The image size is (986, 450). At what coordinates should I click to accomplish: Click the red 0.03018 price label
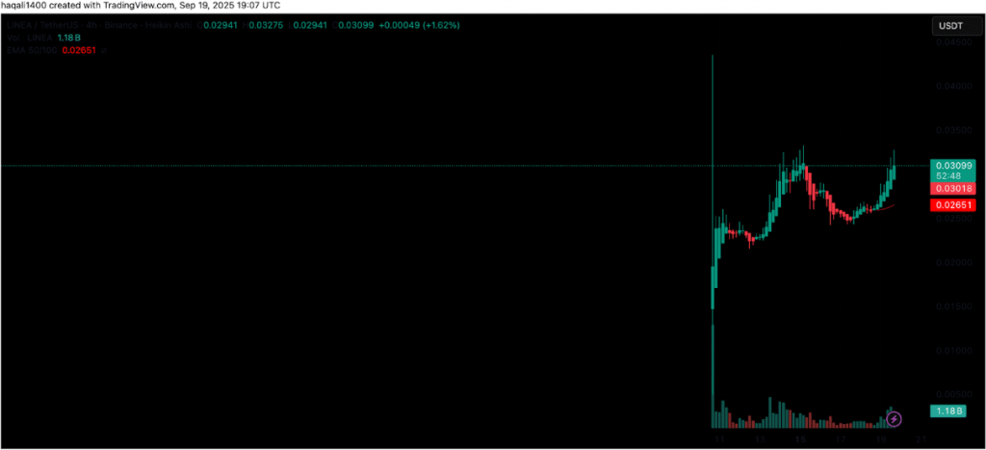click(952, 189)
